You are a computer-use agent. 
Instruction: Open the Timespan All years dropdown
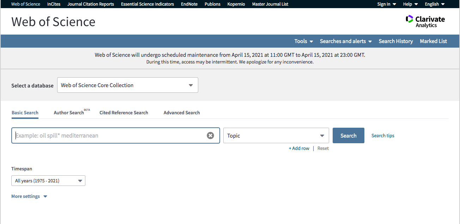(48, 181)
